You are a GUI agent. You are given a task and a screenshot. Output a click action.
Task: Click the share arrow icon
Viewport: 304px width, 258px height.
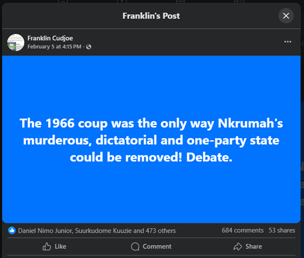(x=238, y=246)
